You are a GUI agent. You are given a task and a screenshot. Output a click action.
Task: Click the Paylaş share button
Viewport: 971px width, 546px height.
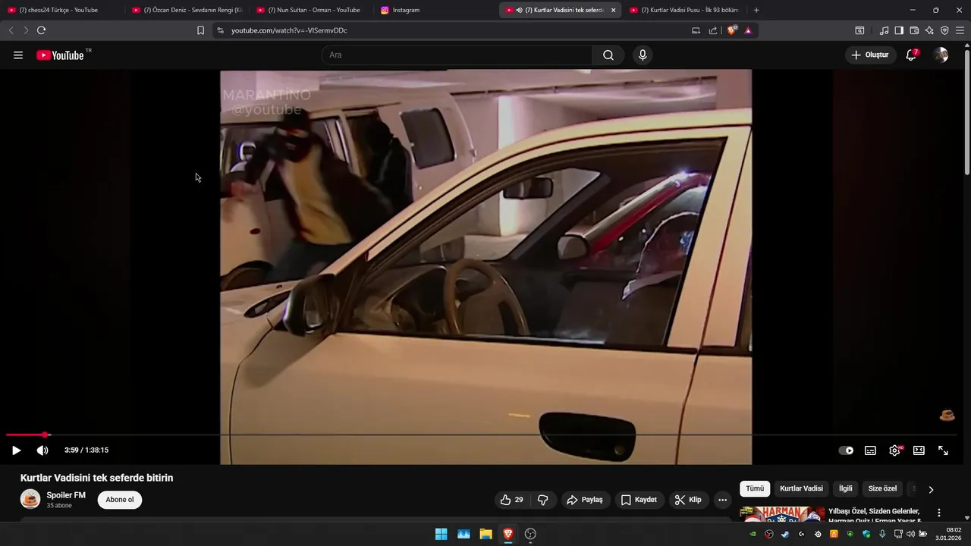tap(585, 500)
